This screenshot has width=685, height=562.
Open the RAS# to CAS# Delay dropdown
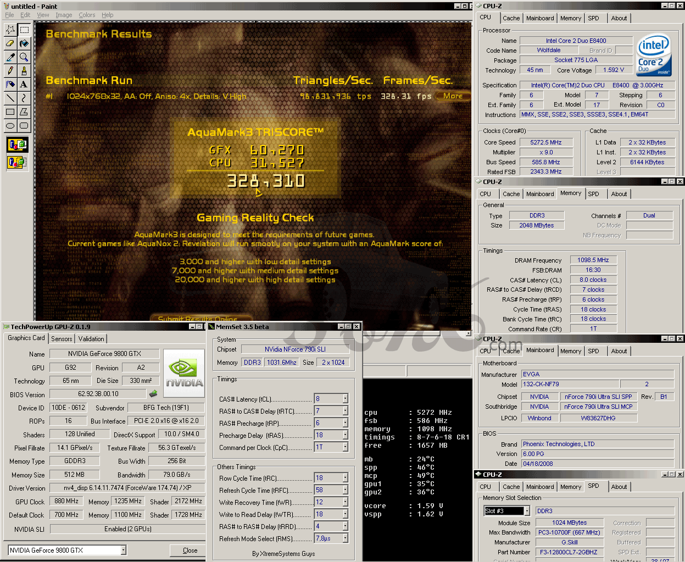coord(345,411)
